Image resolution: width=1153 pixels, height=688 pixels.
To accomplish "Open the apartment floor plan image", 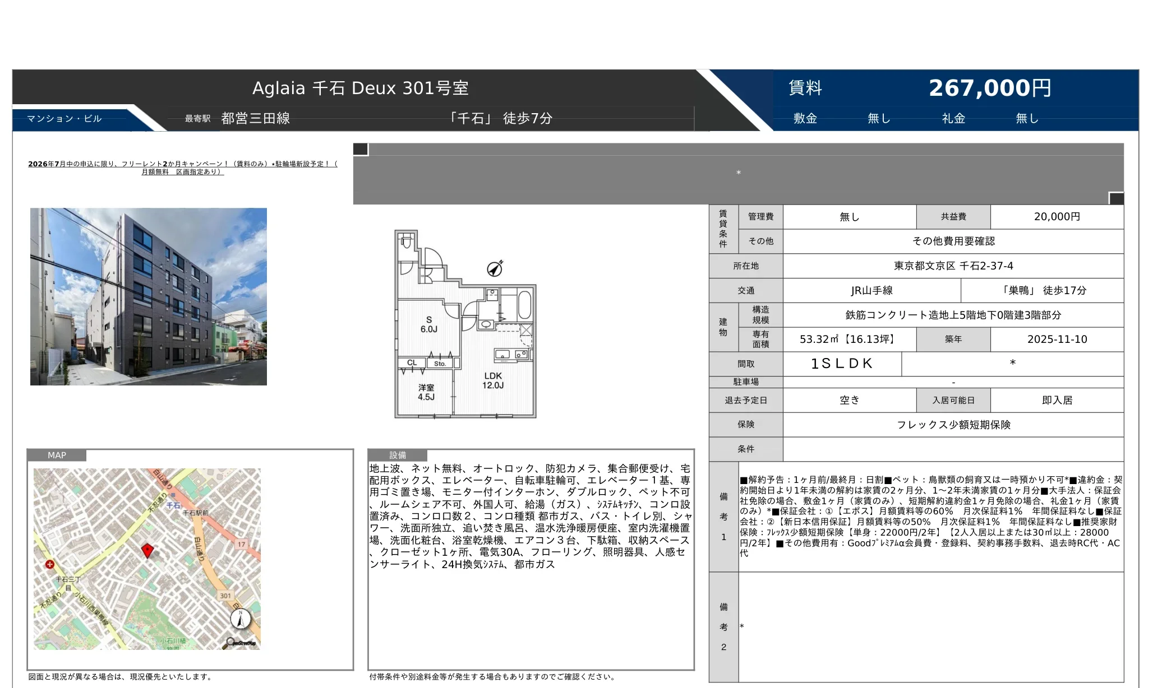I will coord(465,324).
